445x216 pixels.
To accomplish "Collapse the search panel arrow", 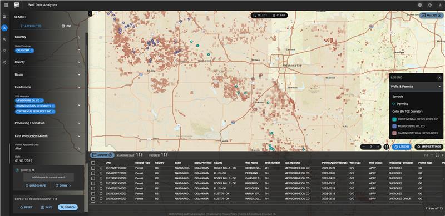I will pyautogui.click(x=90, y=14).
